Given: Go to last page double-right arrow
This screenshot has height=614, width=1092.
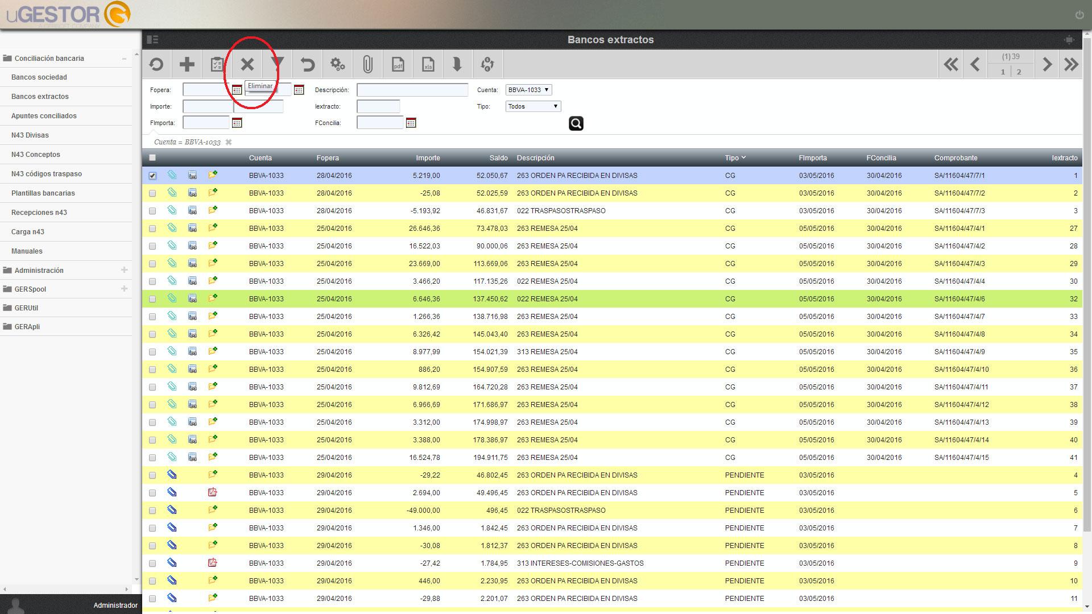Looking at the screenshot, I should point(1071,64).
